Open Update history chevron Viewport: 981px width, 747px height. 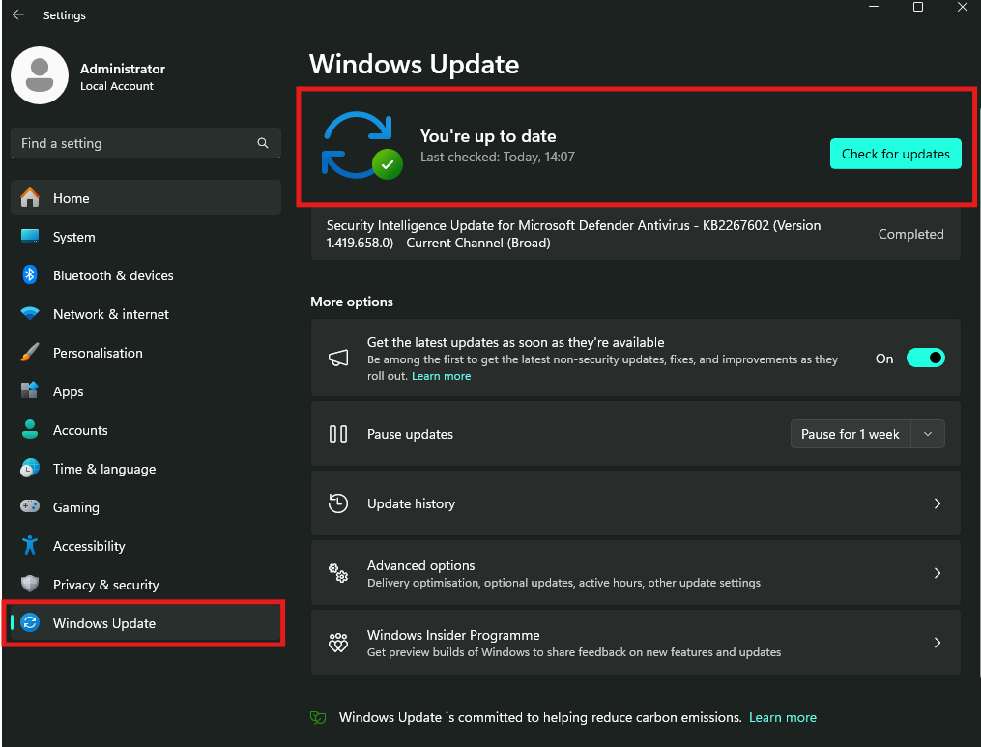coord(937,503)
